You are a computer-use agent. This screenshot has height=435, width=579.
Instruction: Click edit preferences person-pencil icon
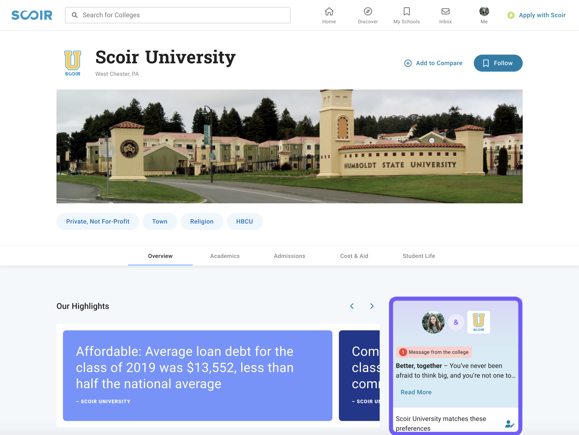point(509,424)
